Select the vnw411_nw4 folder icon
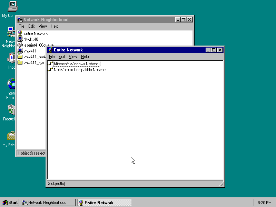Screen dimensions: 276x207 [20, 57]
